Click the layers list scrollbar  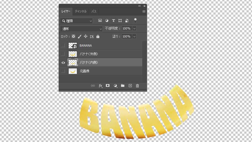(144, 62)
